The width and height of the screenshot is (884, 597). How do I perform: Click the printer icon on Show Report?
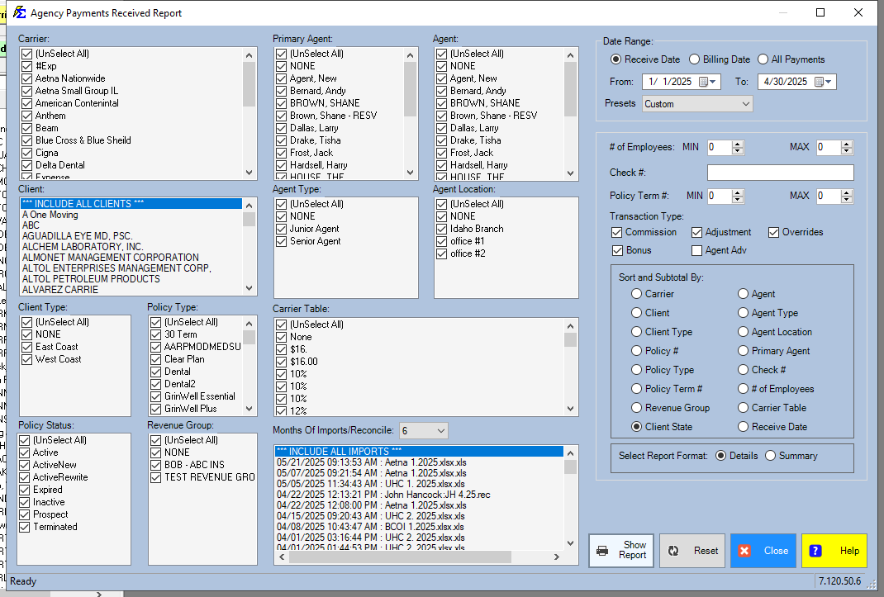pyautogui.click(x=603, y=551)
